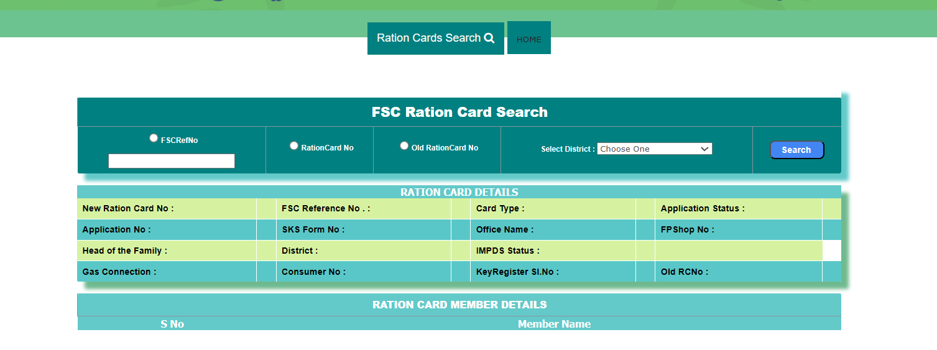Image resolution: width=937 pixels, height=350 pixels.
Task: Select the FSCRefNo radio button
Action: [154, 138]
